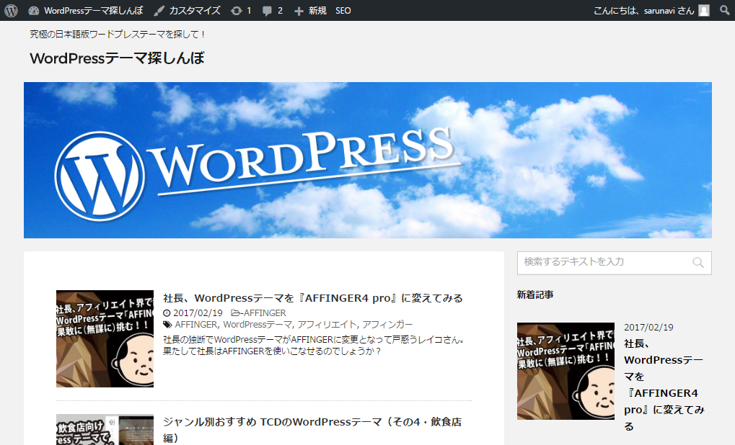Open the updates icon showing 1
The width and height of the screenshot is (735, 445).
coord(241,10)
